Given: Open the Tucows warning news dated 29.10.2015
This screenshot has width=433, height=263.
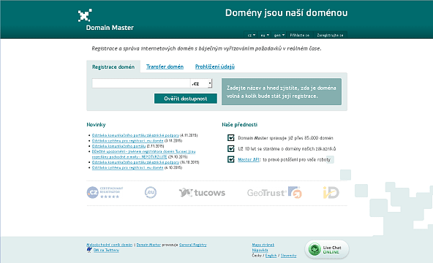Looking at the screenshot, I should click(x=143, y=154).
